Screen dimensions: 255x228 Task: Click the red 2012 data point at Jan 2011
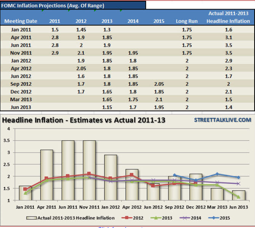click(25, 189)
